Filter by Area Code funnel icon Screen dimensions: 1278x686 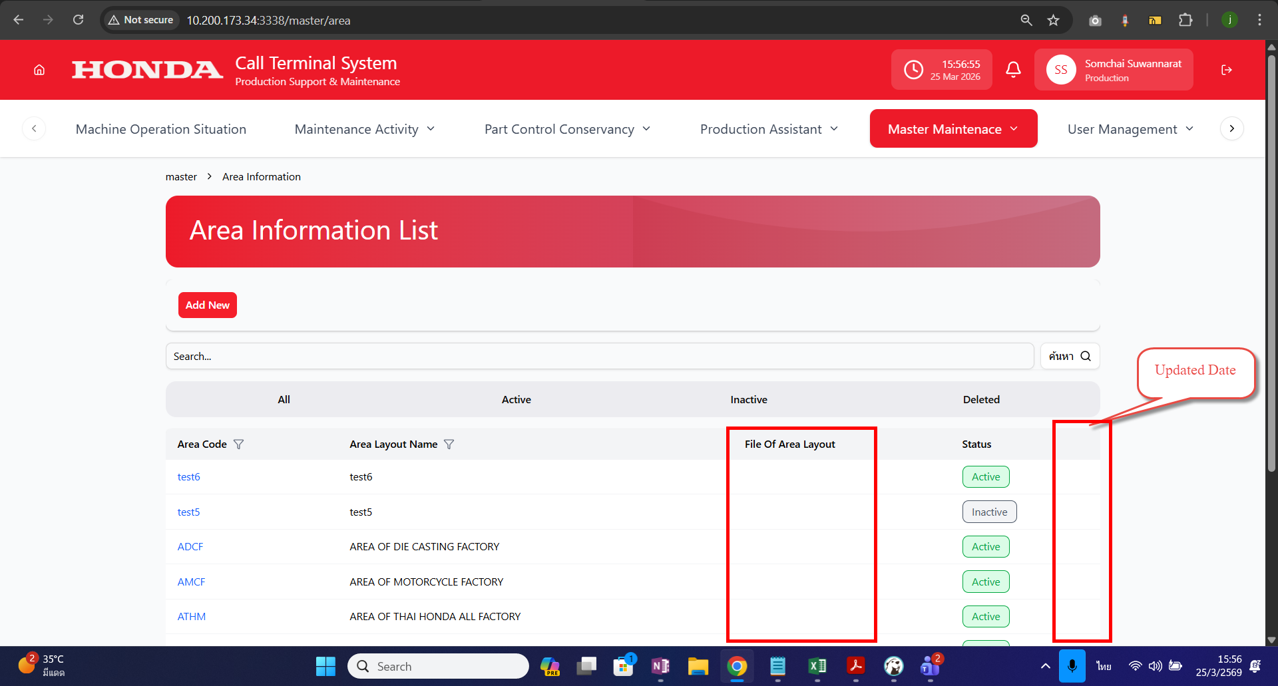click(x=239, y=444)
